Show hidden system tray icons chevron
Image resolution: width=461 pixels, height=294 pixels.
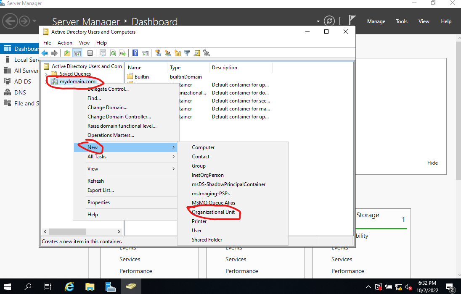pyautogui.click(x=368, y=287)
